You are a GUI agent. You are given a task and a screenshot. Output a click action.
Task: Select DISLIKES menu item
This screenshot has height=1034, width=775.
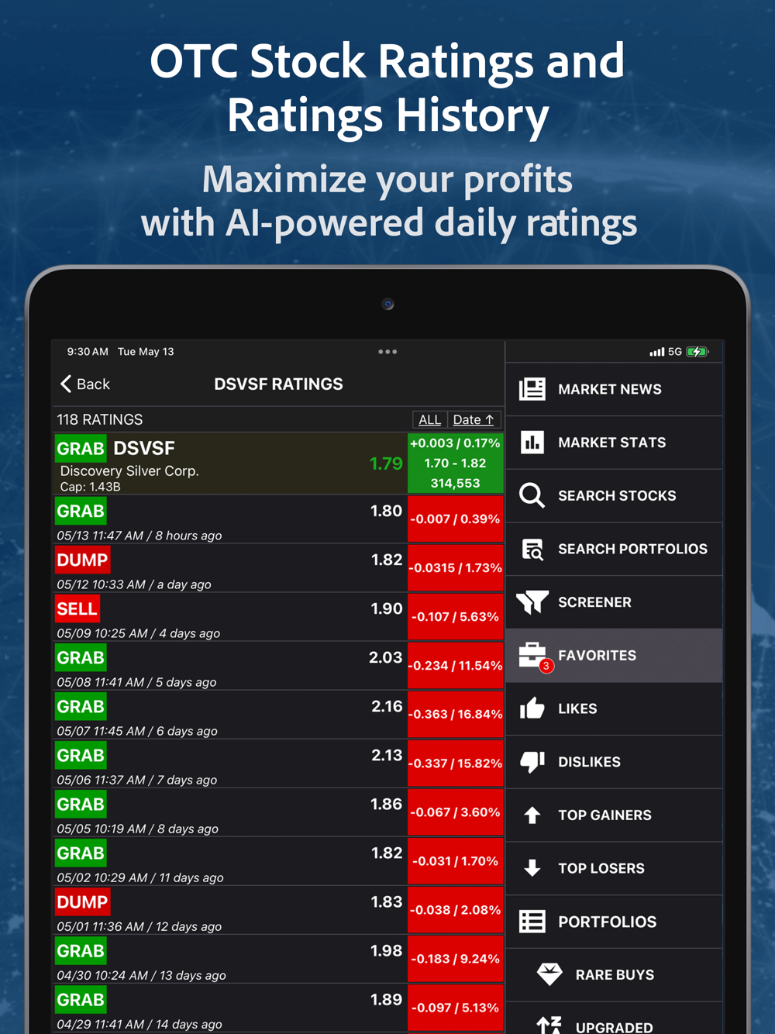614,762
